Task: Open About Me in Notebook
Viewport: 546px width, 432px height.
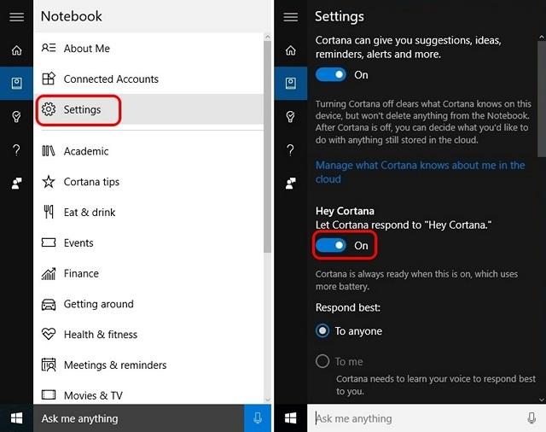Action: point(148,48)
